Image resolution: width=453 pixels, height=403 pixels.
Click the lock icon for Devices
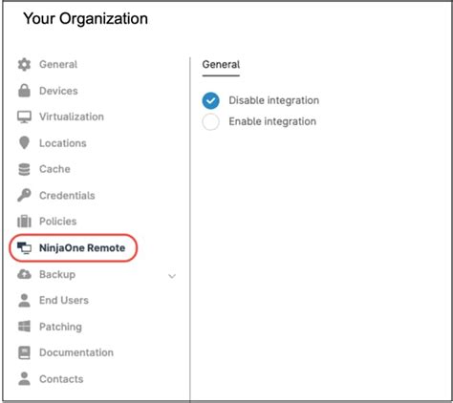point(24,91)
